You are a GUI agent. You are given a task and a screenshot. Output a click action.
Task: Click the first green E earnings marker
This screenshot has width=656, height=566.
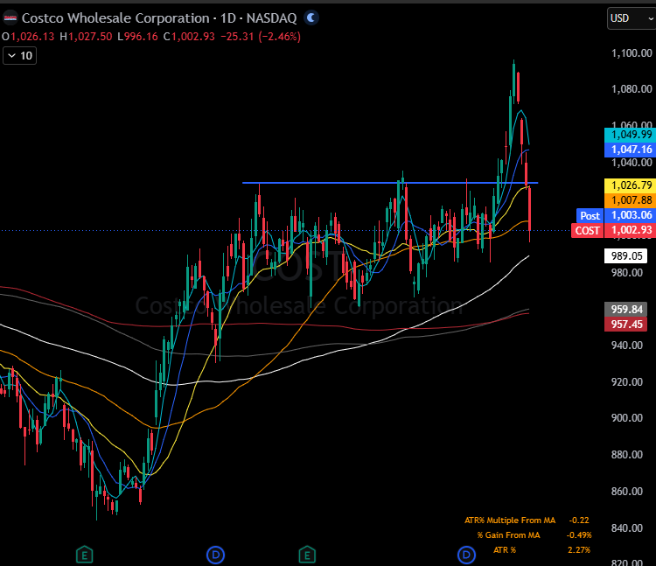click(85, 556)
